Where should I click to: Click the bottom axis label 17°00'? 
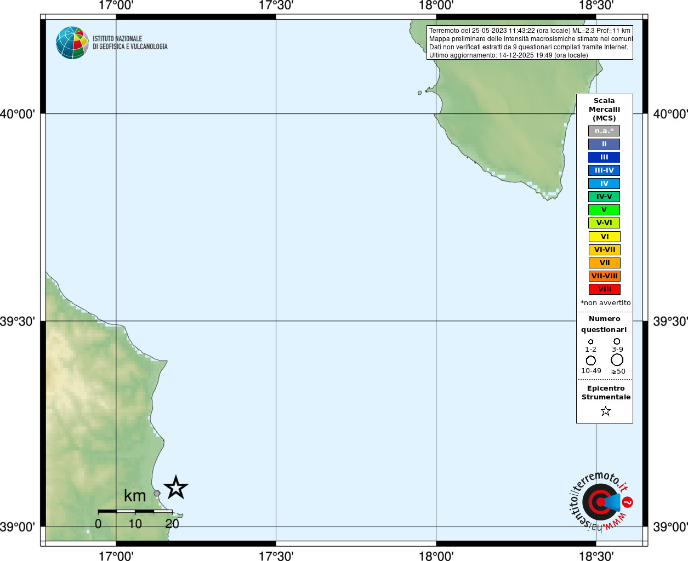[x=116, y=556]
